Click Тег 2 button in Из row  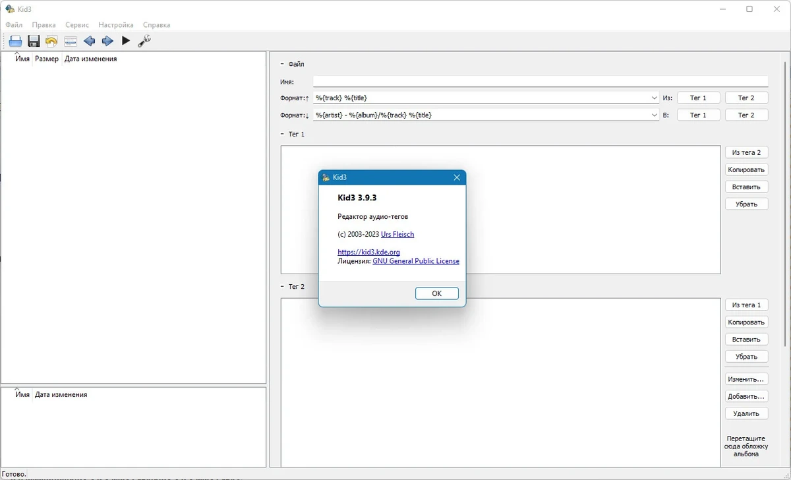click(x=746, y=98)
